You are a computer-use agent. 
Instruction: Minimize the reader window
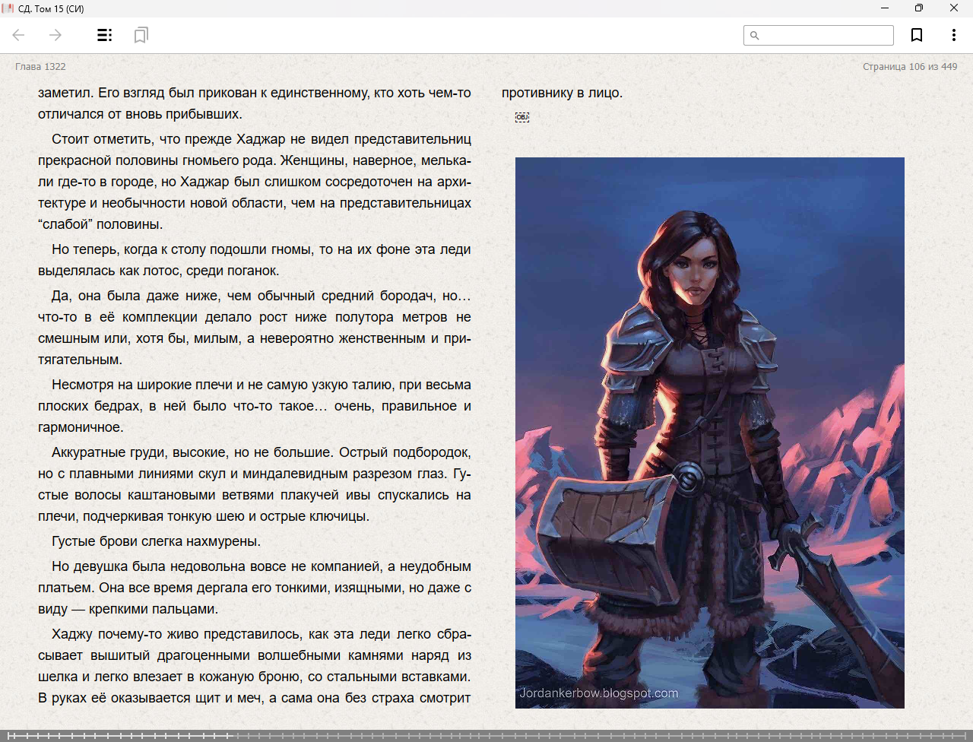click(x=885, y=8)
